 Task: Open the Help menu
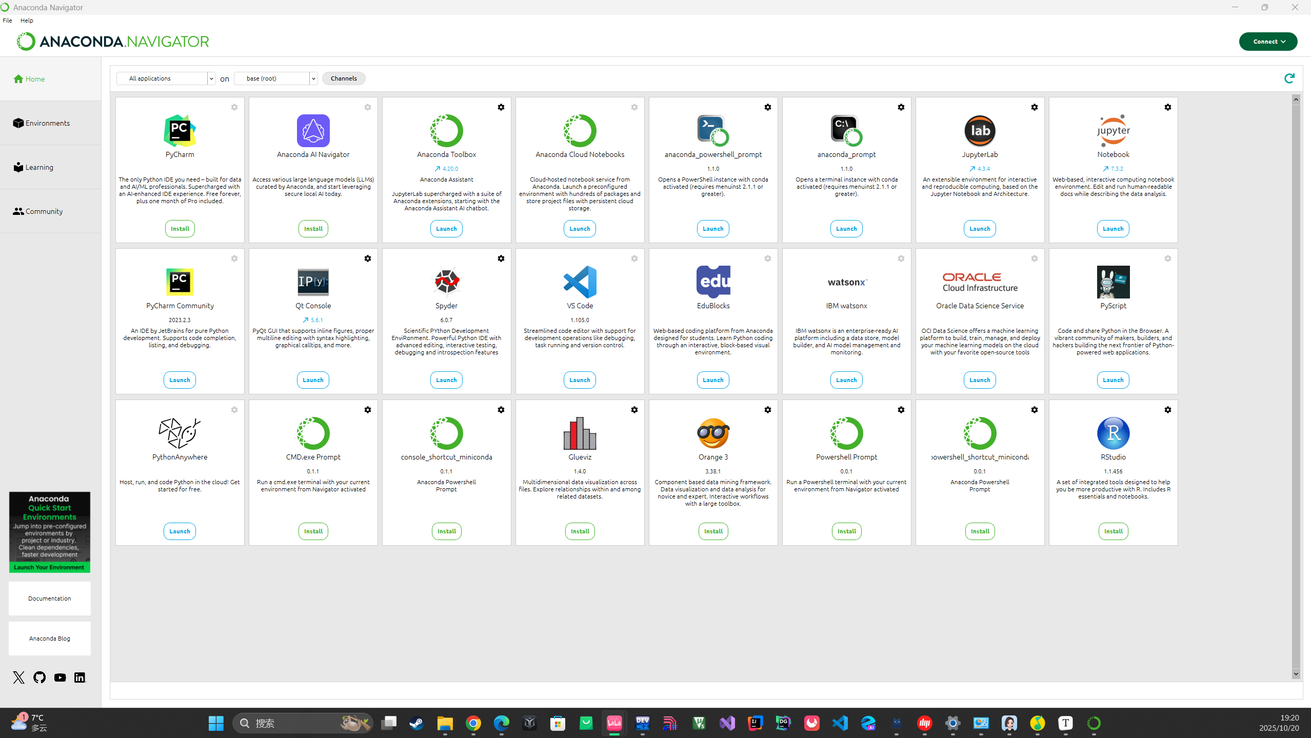coord(27,21)
